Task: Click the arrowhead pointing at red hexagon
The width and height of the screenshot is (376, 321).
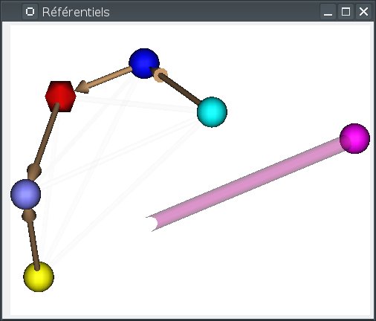Action: click(81, 87)
